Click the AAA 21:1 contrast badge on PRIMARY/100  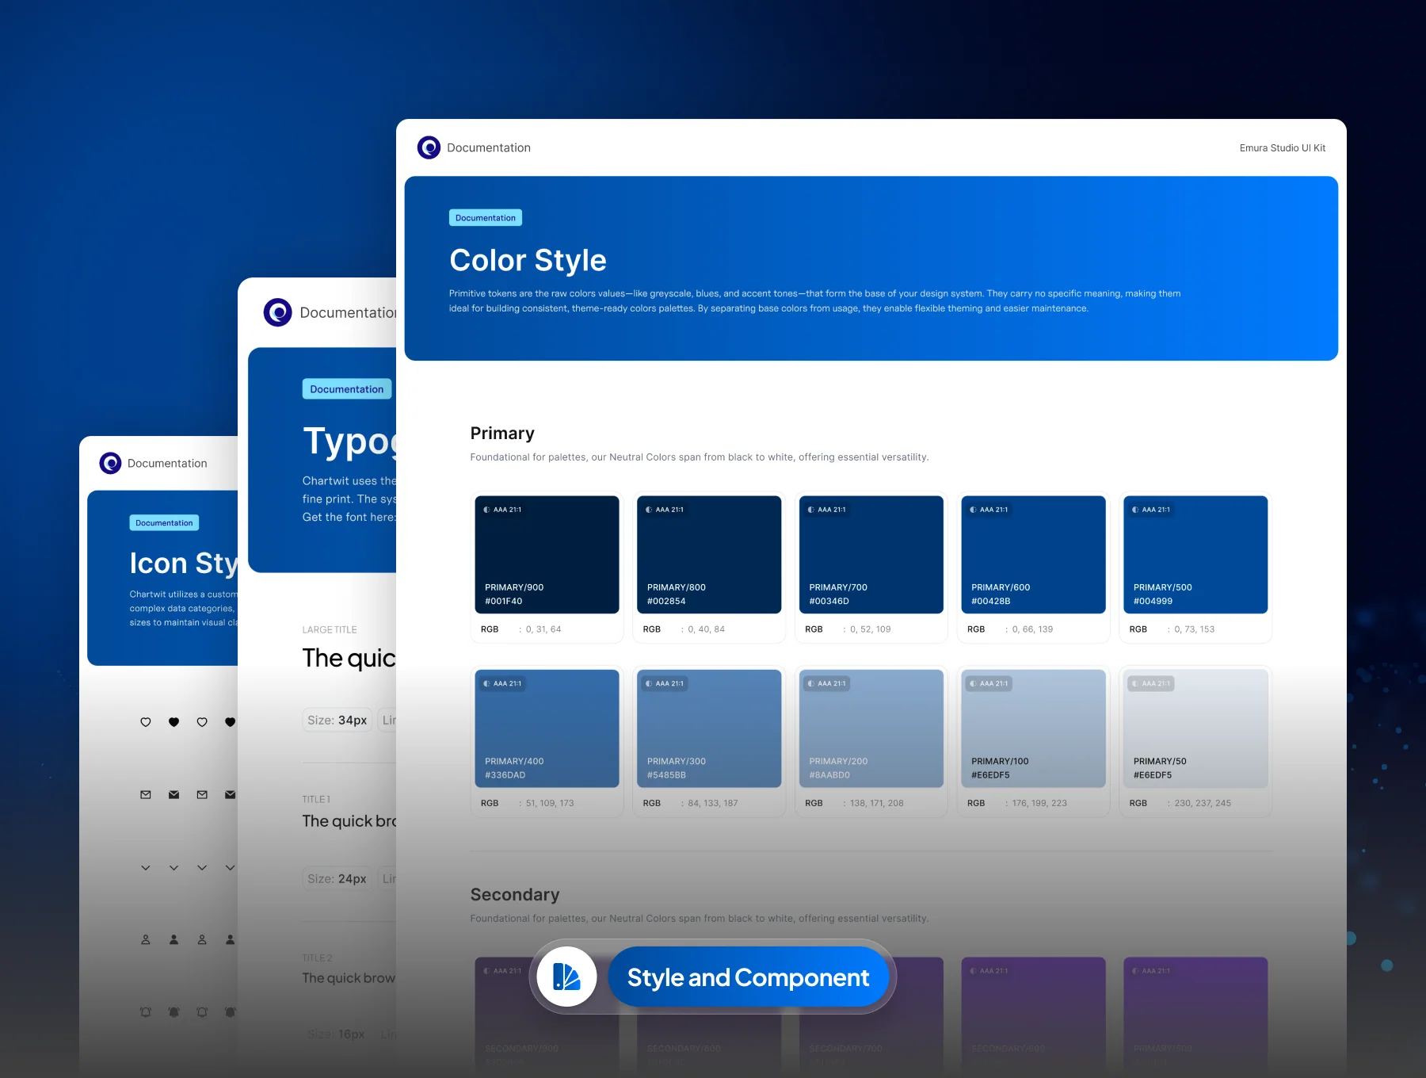(x=989, y=683)
